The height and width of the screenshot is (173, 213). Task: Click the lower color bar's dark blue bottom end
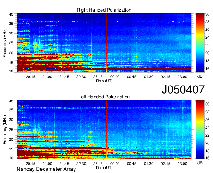point(200,158)
